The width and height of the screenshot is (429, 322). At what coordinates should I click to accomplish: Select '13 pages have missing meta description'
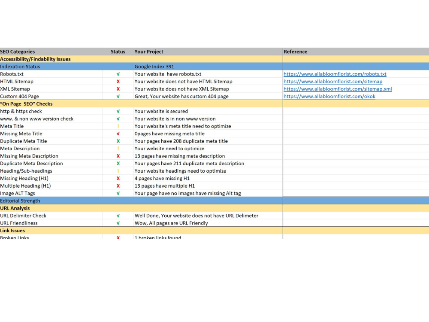point(208,156)
